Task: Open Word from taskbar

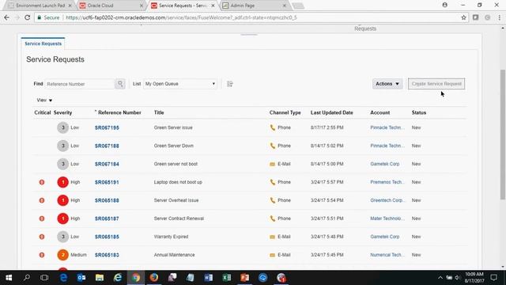Action: click(x=209, y=278)
